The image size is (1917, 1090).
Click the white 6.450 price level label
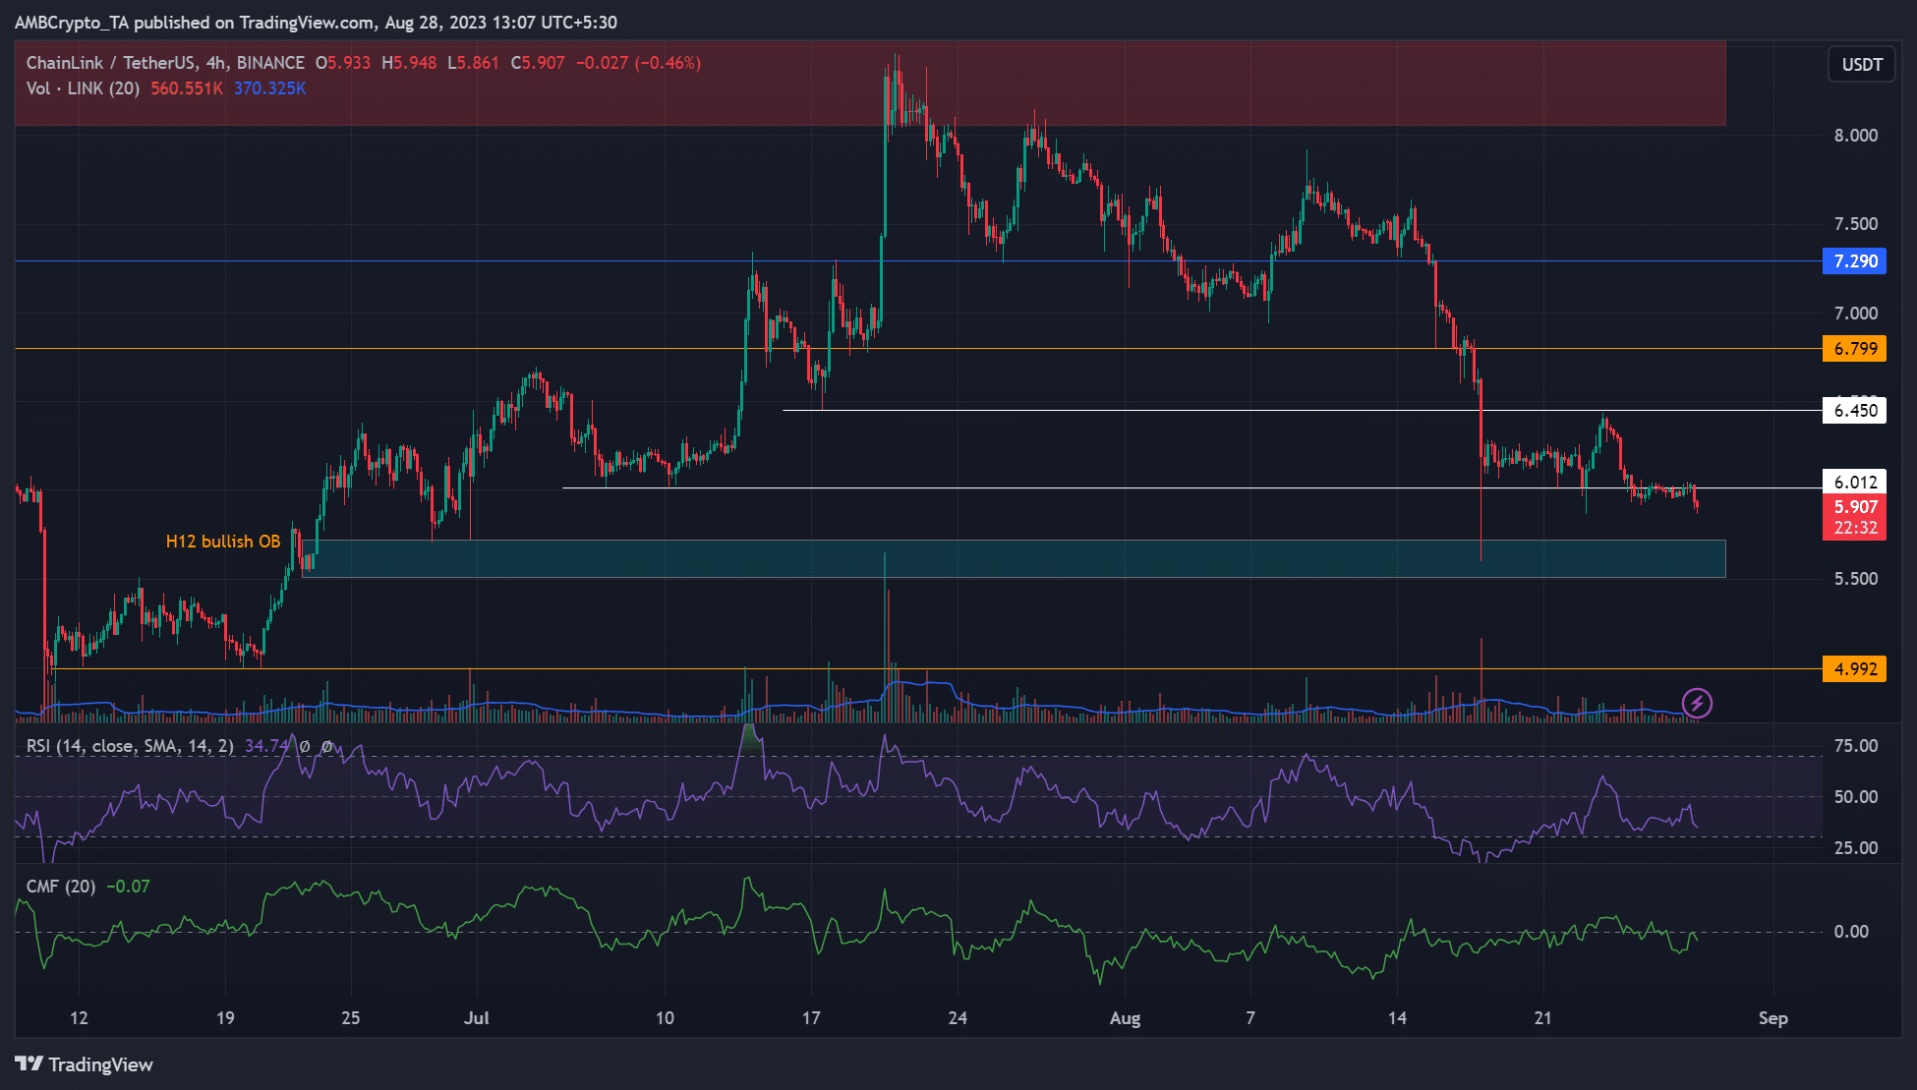tap(1854, 411)
